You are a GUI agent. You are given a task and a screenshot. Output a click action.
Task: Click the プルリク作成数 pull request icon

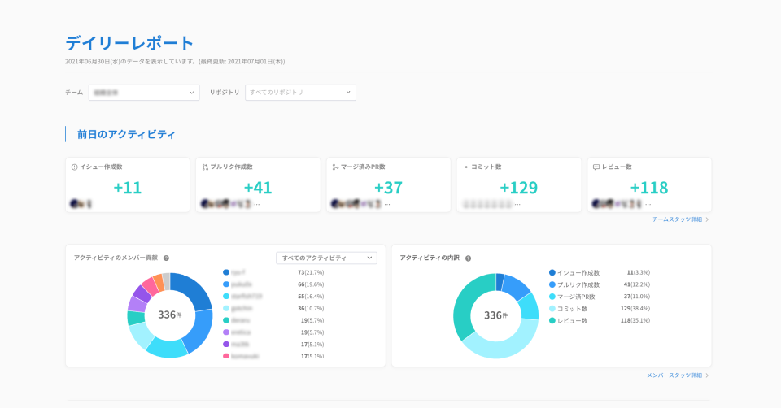[x=205, y=167]
